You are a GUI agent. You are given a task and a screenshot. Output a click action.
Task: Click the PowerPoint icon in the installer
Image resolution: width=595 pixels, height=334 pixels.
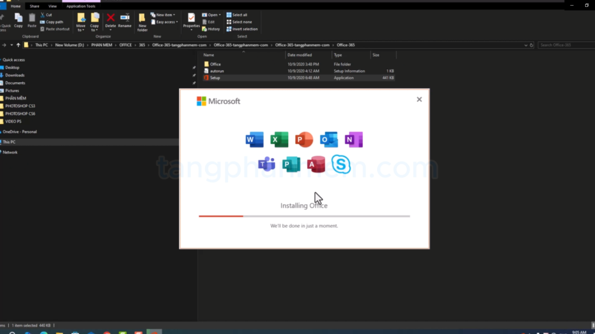click(x=304, y=140)
